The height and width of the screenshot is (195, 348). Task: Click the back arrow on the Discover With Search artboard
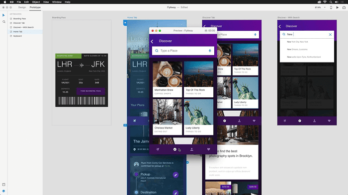pyautogui.click(x=280, y=26)
